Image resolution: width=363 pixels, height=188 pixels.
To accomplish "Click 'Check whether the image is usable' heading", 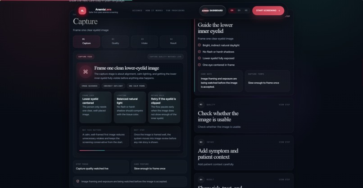I will [x=218, y=116].
